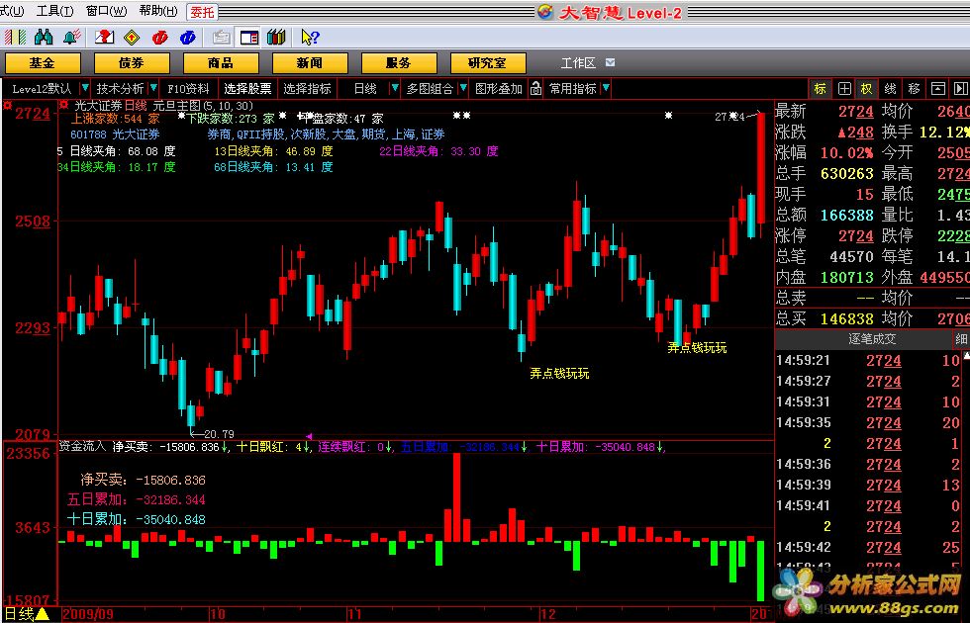Click the 下跌家数:273 text

click(x=230, y=118)
